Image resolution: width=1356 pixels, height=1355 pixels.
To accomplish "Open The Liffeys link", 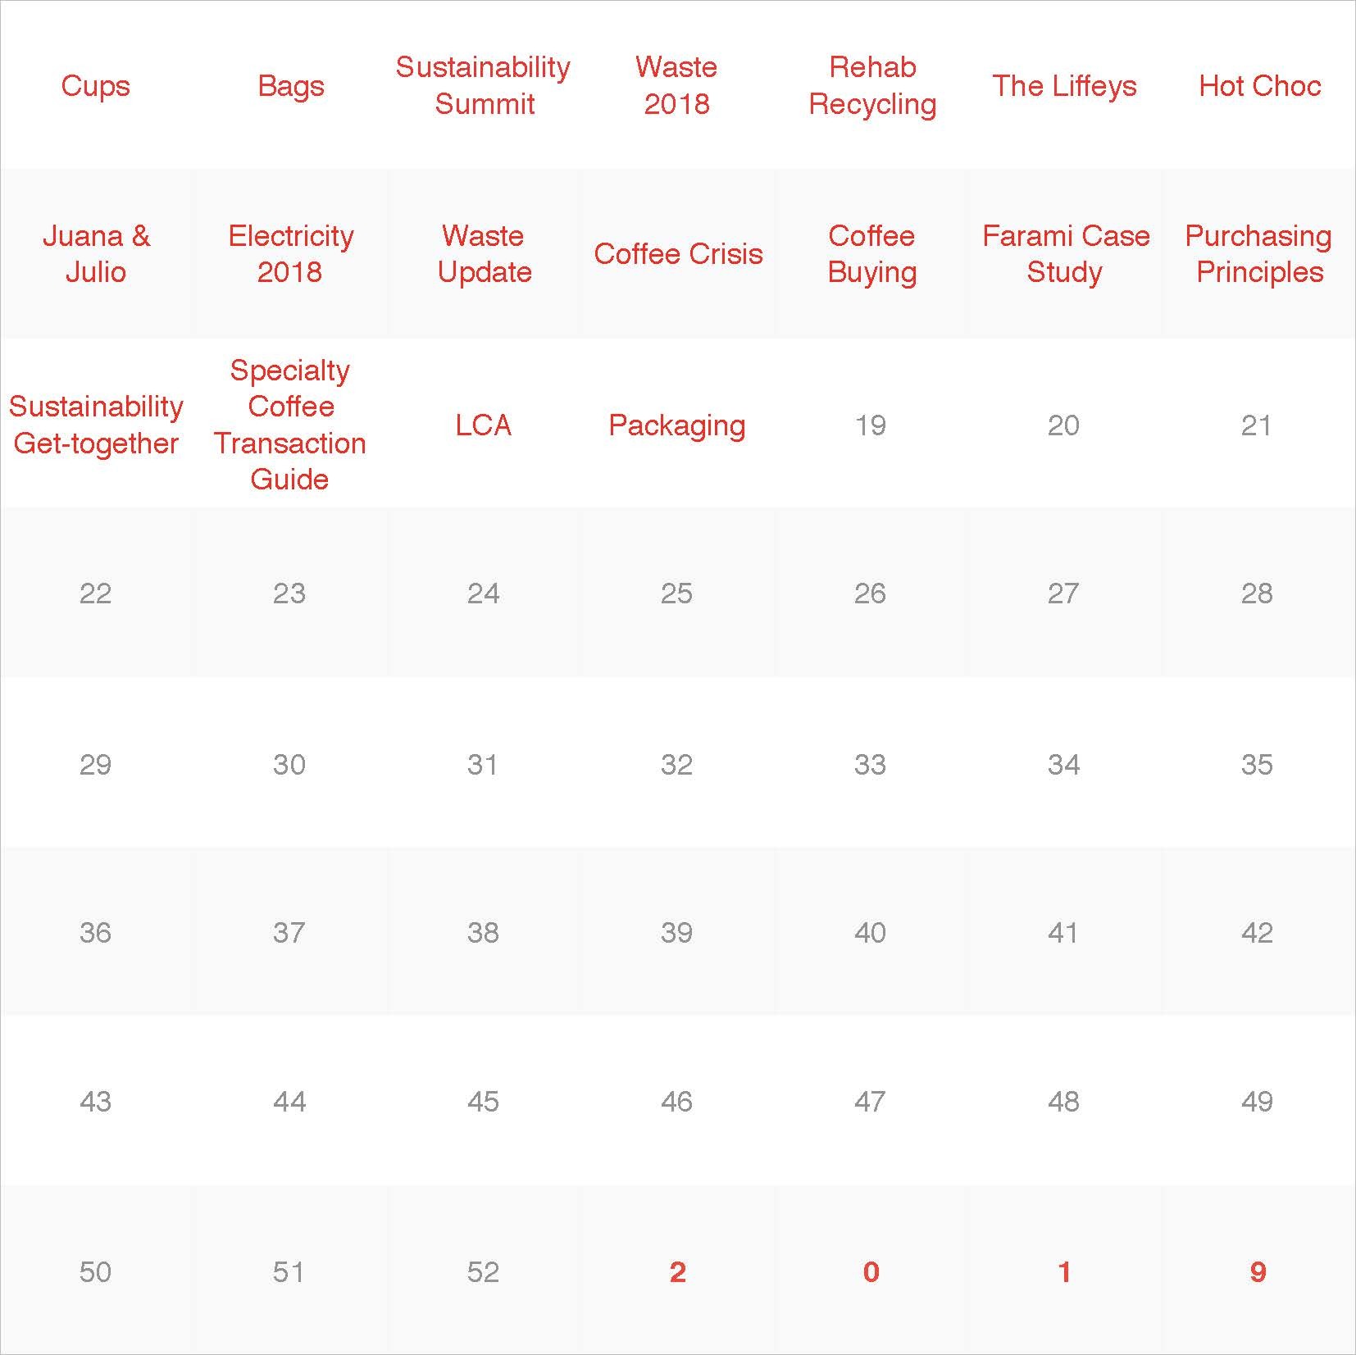I will tap(1064, 86).
